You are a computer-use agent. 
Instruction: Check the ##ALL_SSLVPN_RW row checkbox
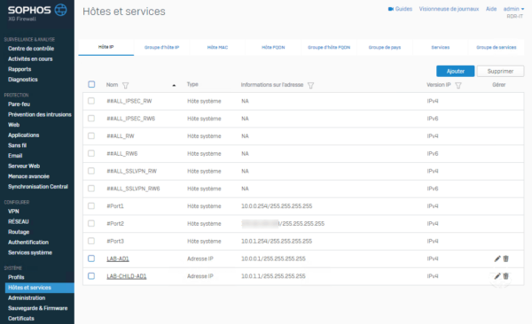click(x=91, y=171)
